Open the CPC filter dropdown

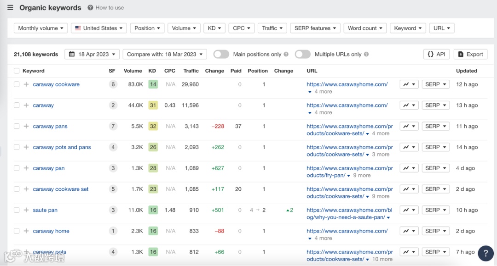pyautogui.click(x=242, y=28)
